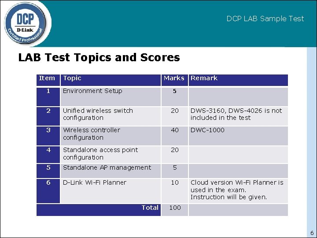Click the DCP D-Link Certified Professional logo
Image resolution: width=317 pixels, height=238 pixels.
26,23
